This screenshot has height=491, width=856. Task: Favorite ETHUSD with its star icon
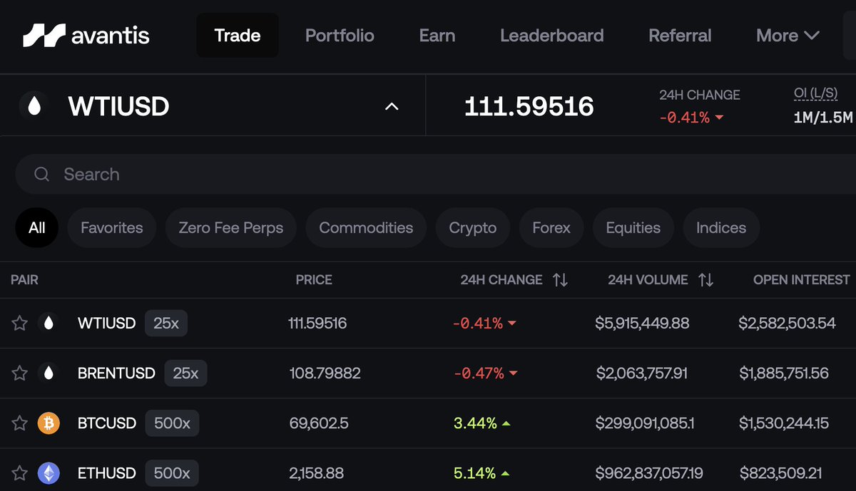(x=19, y=472)
